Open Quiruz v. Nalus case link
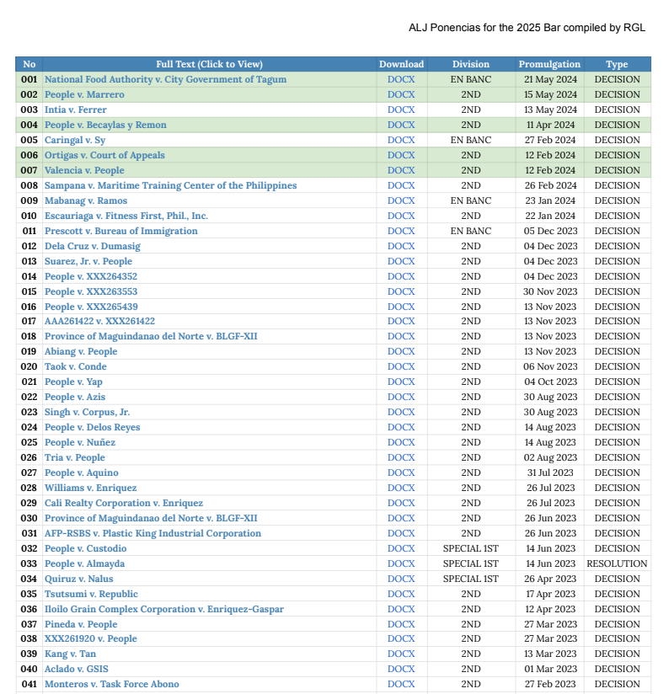Image resolution: width=669 pixels, height=694 pixels. point(79,579)
